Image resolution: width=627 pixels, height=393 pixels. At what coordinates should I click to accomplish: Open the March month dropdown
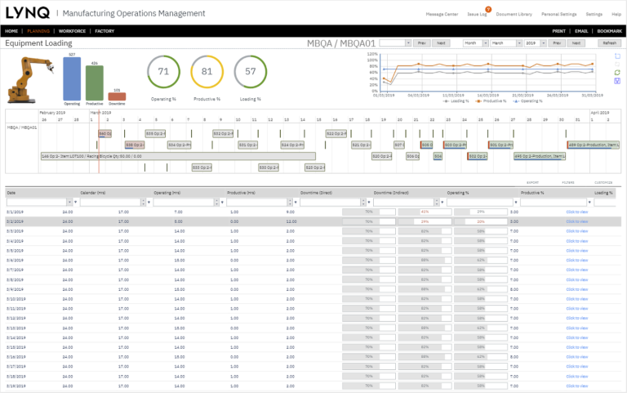507,42
